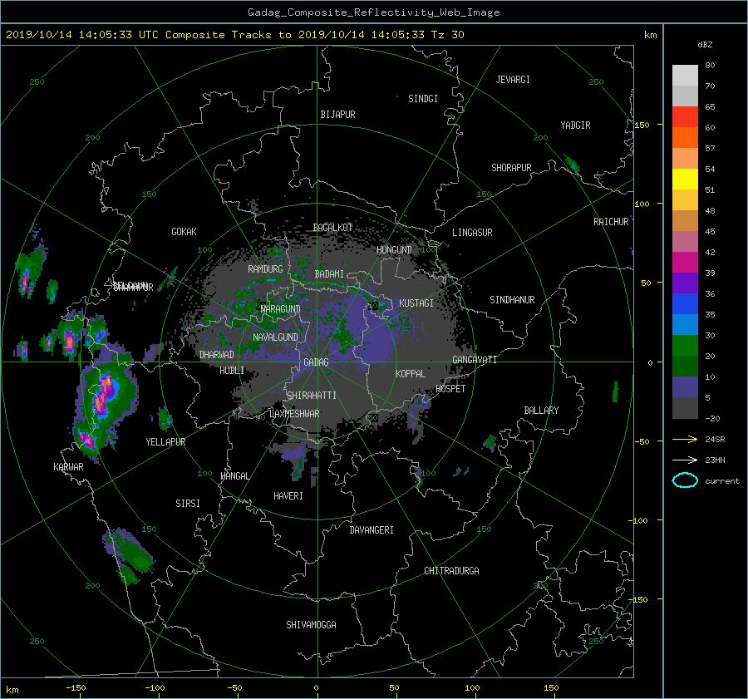Click the HUNGUND city label
The image size is (748, 699).
tap(394, 250)
